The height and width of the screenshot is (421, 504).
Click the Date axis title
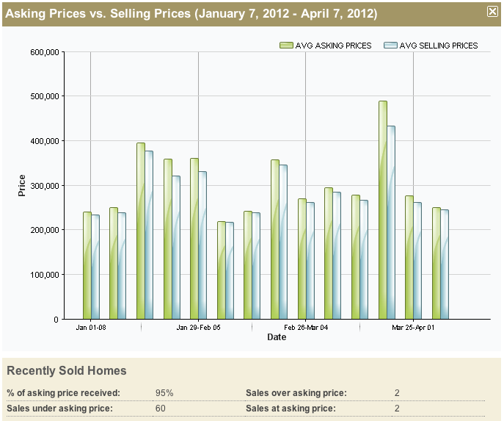[277, 337]
